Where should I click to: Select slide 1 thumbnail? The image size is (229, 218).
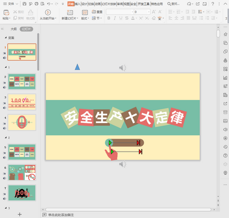pos(22,52)
